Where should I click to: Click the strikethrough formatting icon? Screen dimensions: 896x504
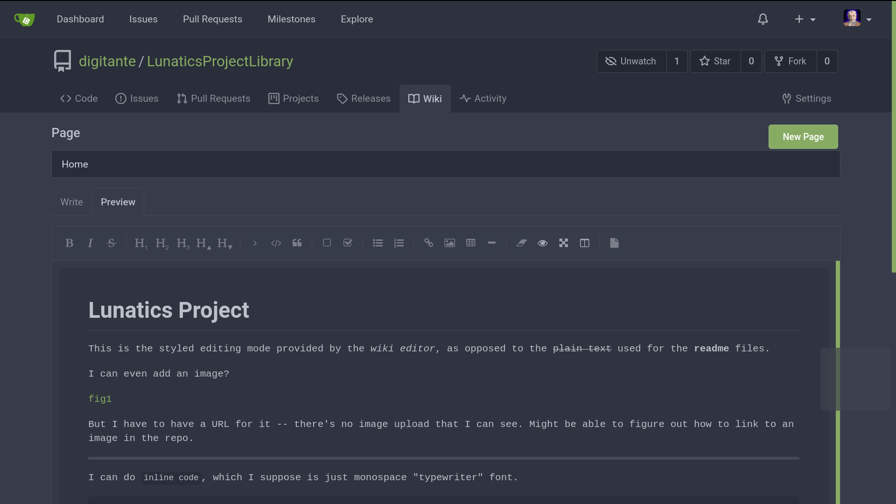111,243
